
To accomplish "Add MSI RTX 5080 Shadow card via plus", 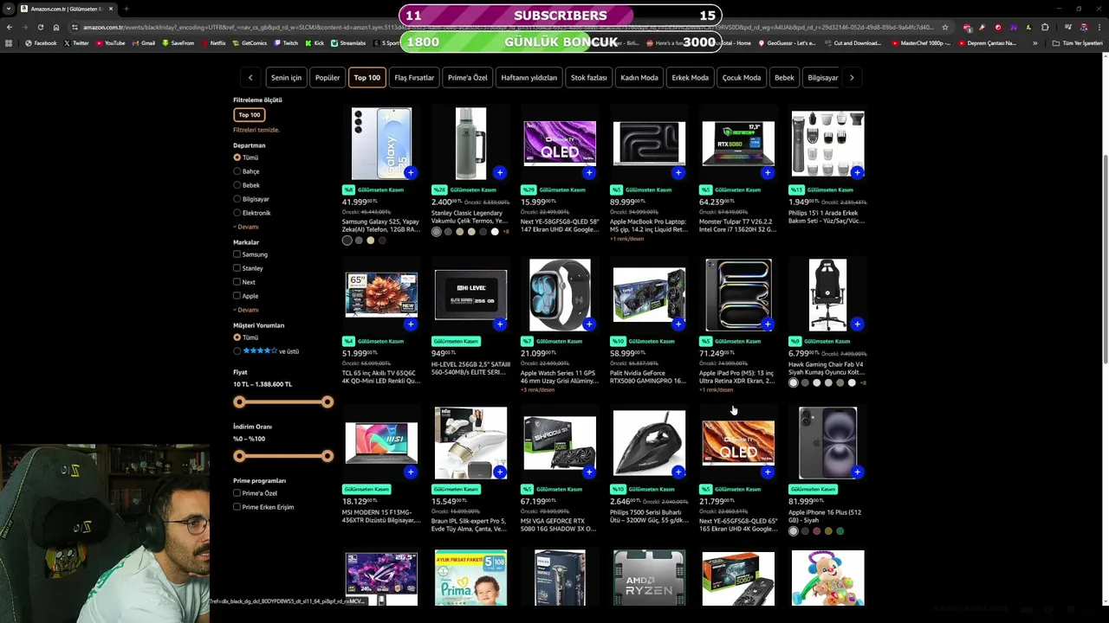I will pyautogui.click(x=589, y=472).
